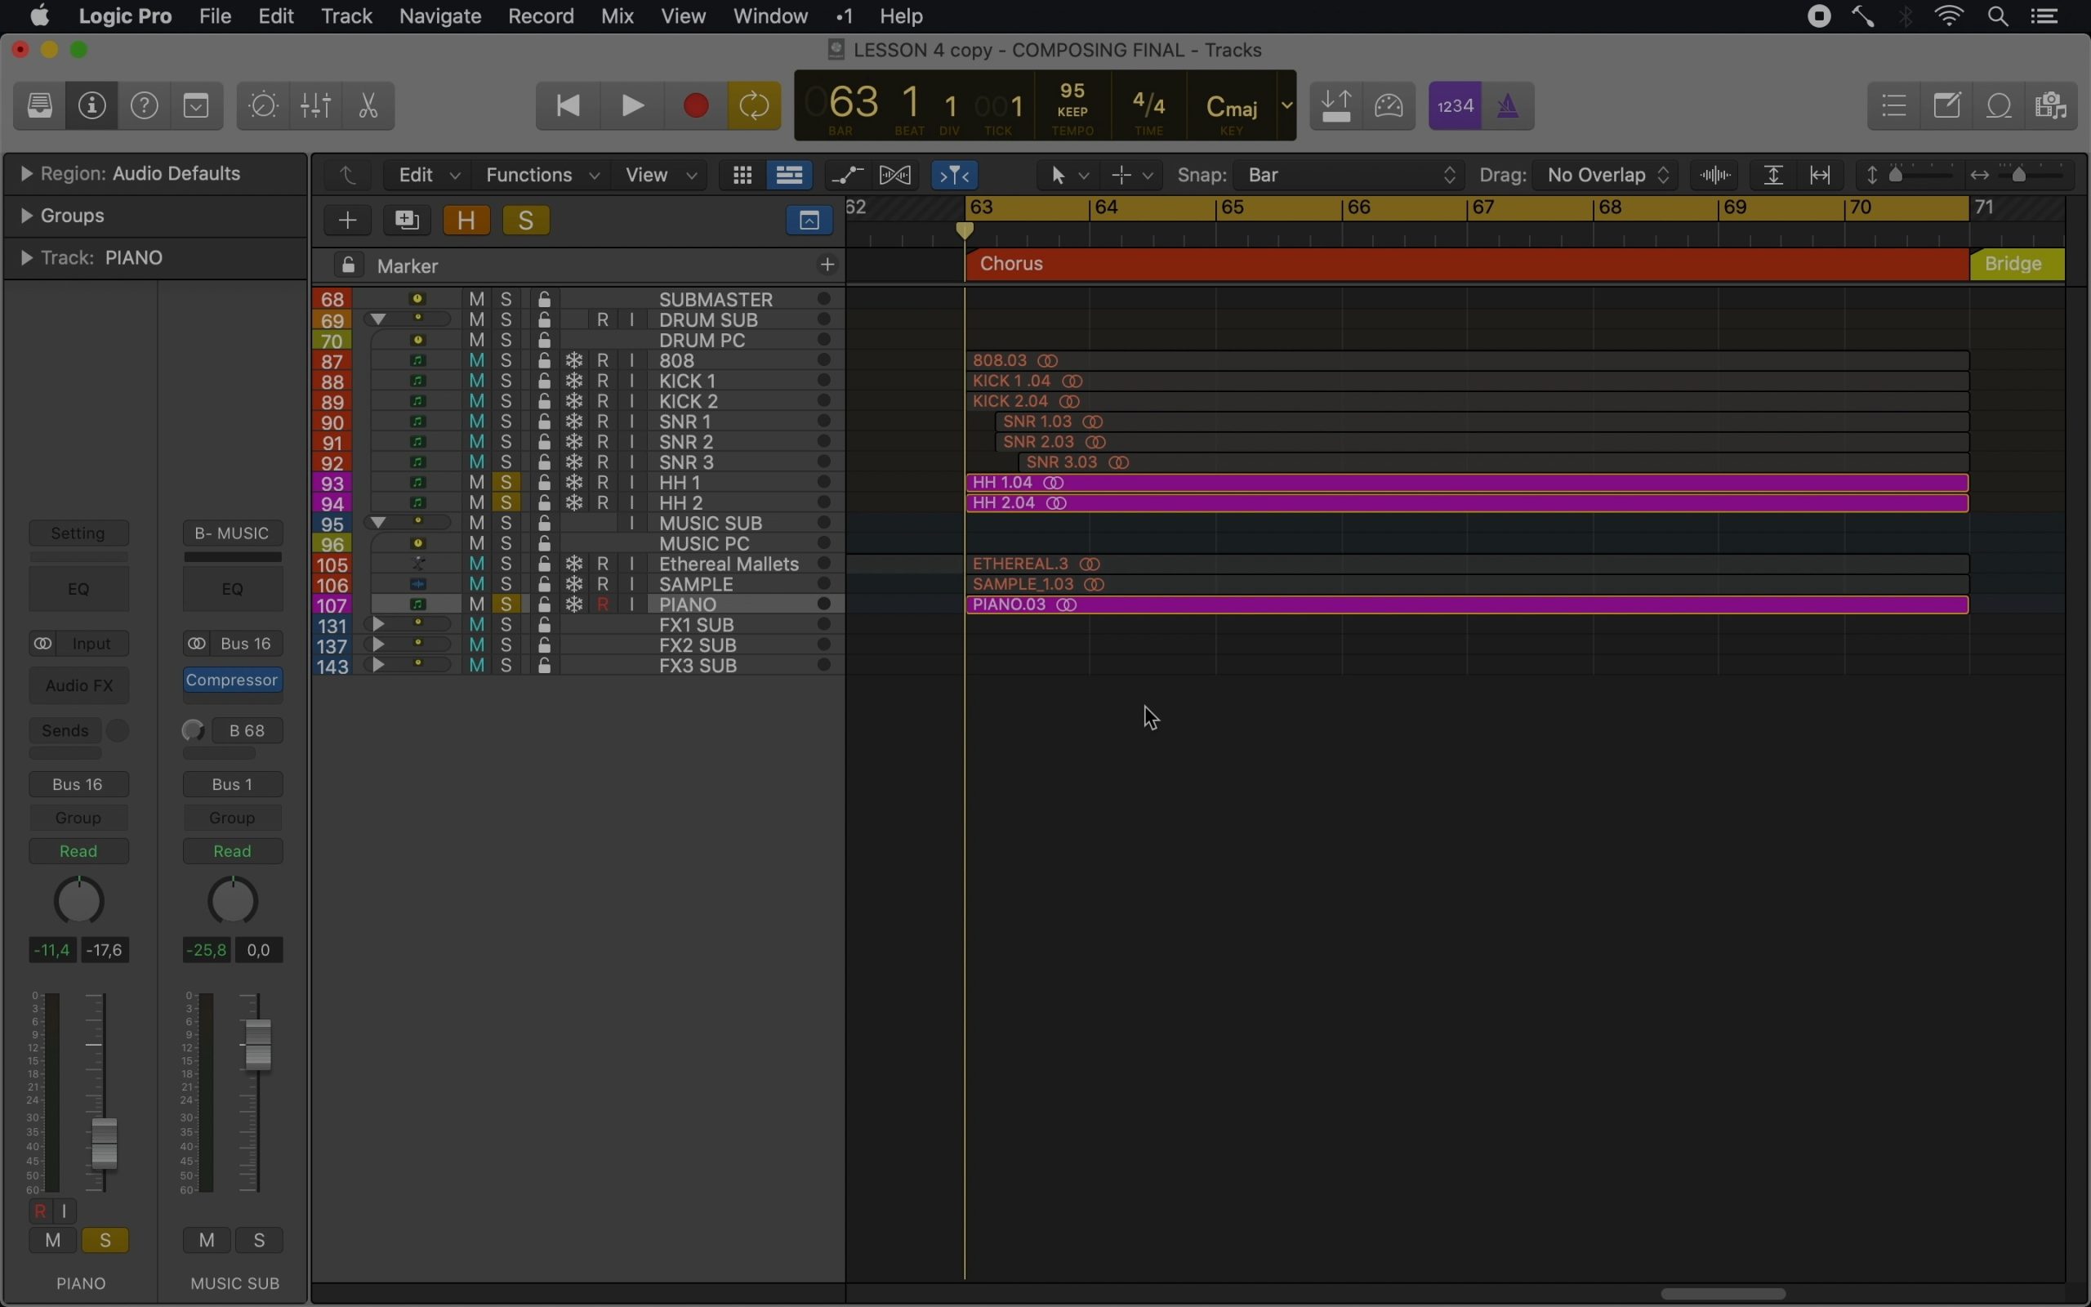Open the Mix menu
2091x1307 pixels.
point(617,16)
